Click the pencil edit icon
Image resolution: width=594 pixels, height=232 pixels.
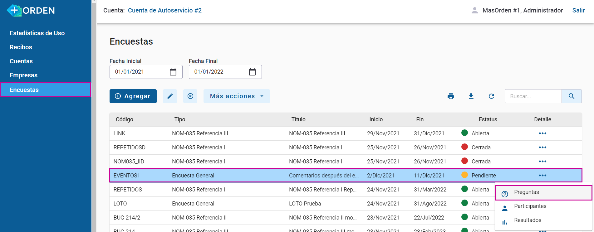tap(170, 96)
